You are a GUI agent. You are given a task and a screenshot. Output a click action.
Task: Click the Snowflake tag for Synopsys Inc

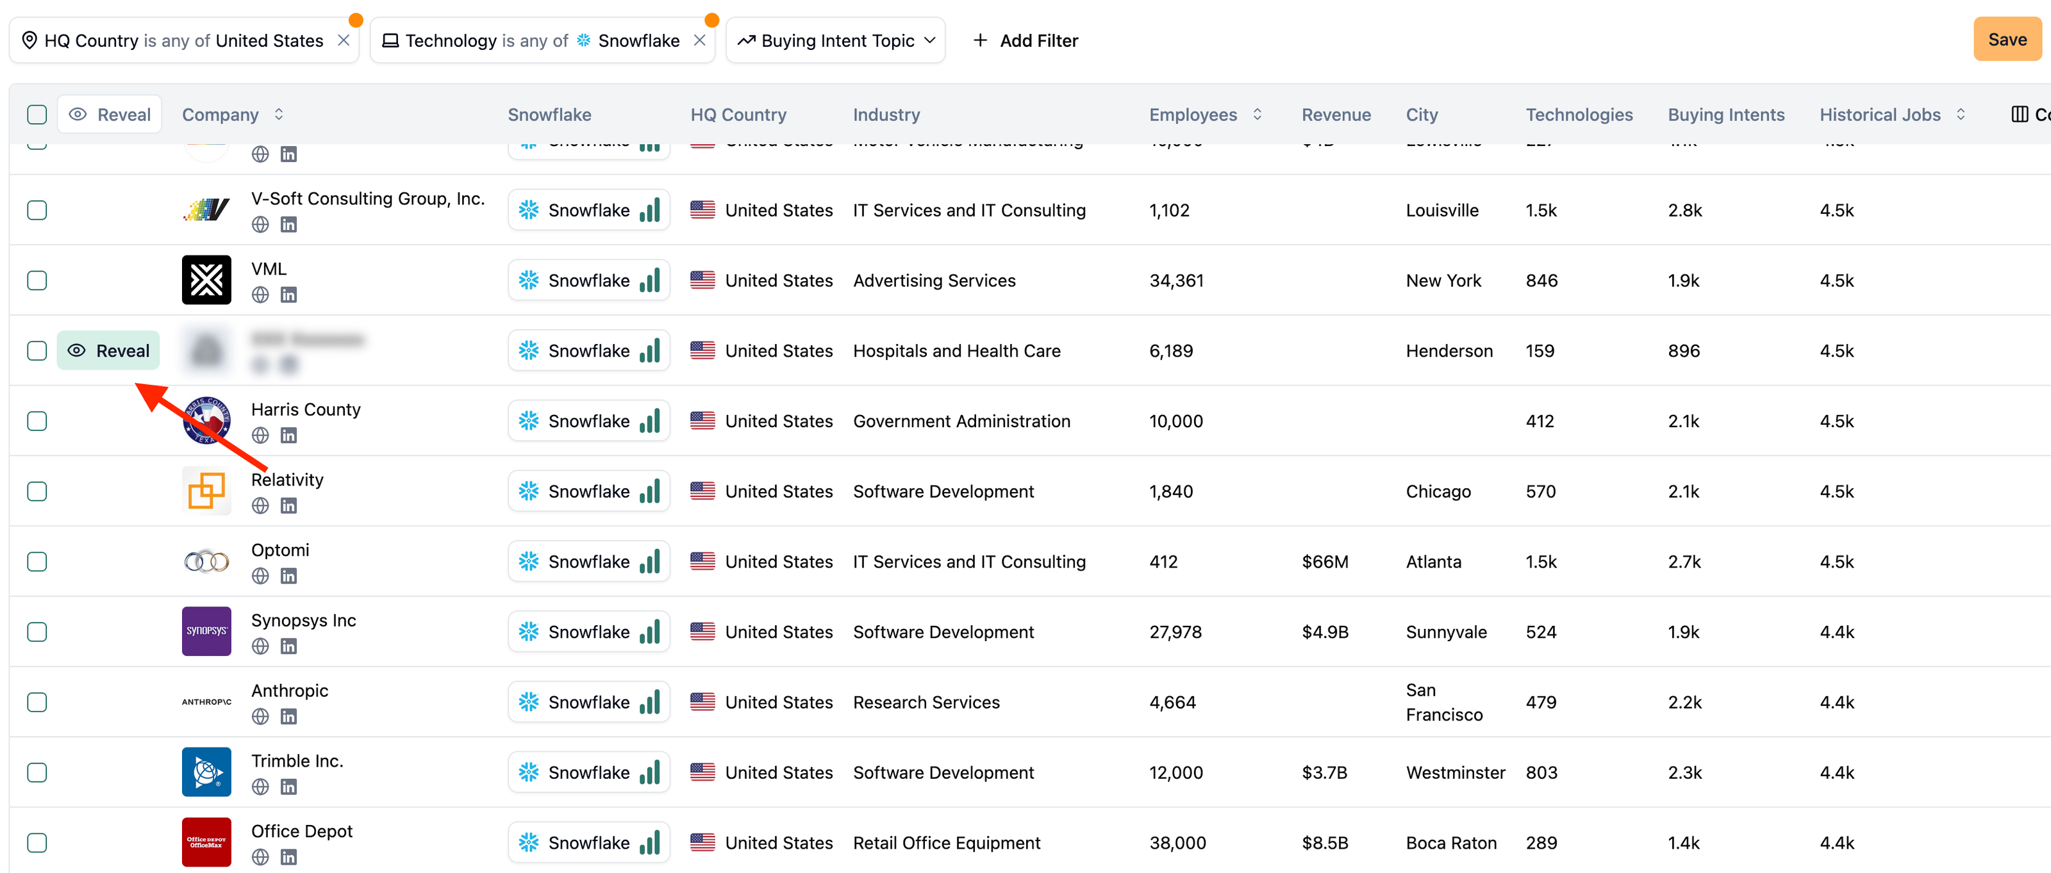[588, 632]
